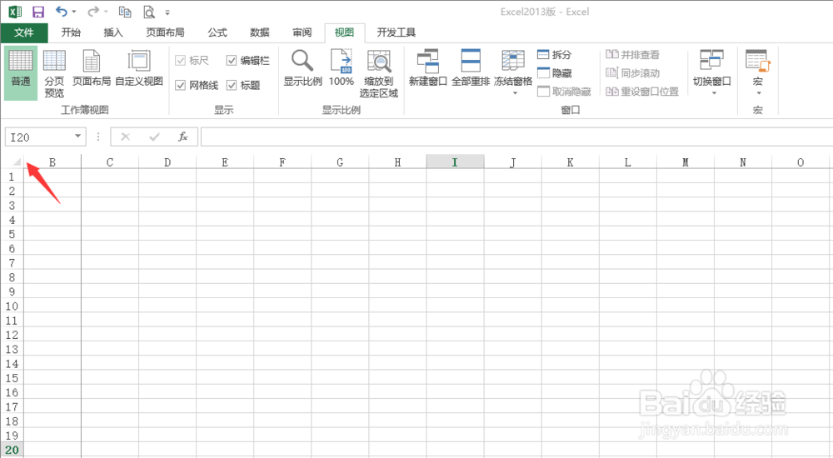Select column E header
Image resolution: width=833 pixels, height=458 pixels.
[x=225, y=162]
